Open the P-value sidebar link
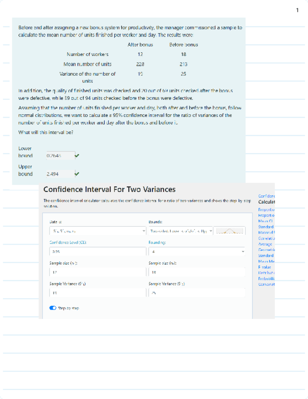 click(x=265, y=267)
